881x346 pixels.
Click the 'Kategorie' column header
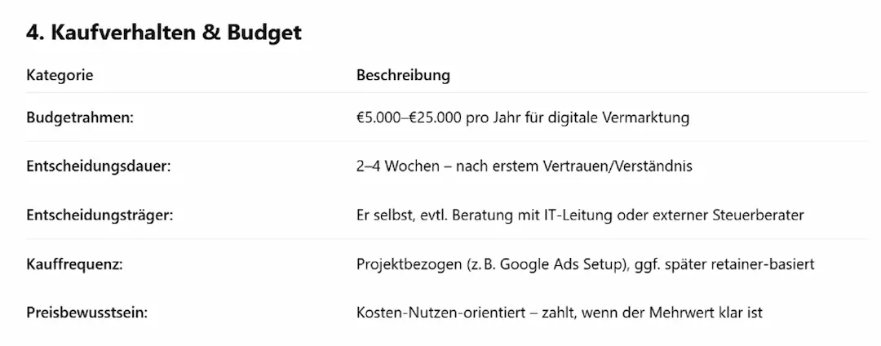pyautogui.click(x=60, y=76)
